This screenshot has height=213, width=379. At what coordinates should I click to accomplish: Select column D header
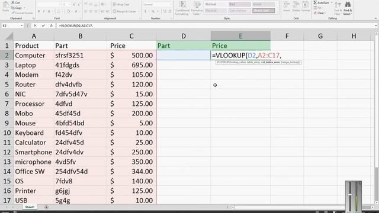coord(184,36)
